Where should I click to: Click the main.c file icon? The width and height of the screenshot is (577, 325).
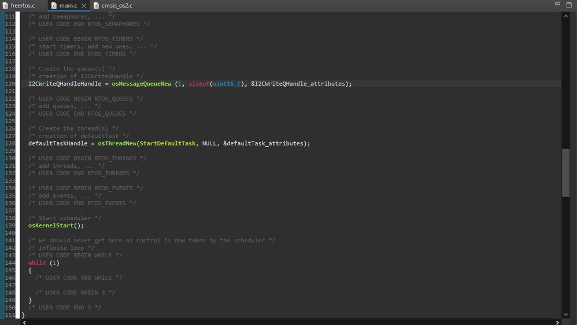click(54, 6)
